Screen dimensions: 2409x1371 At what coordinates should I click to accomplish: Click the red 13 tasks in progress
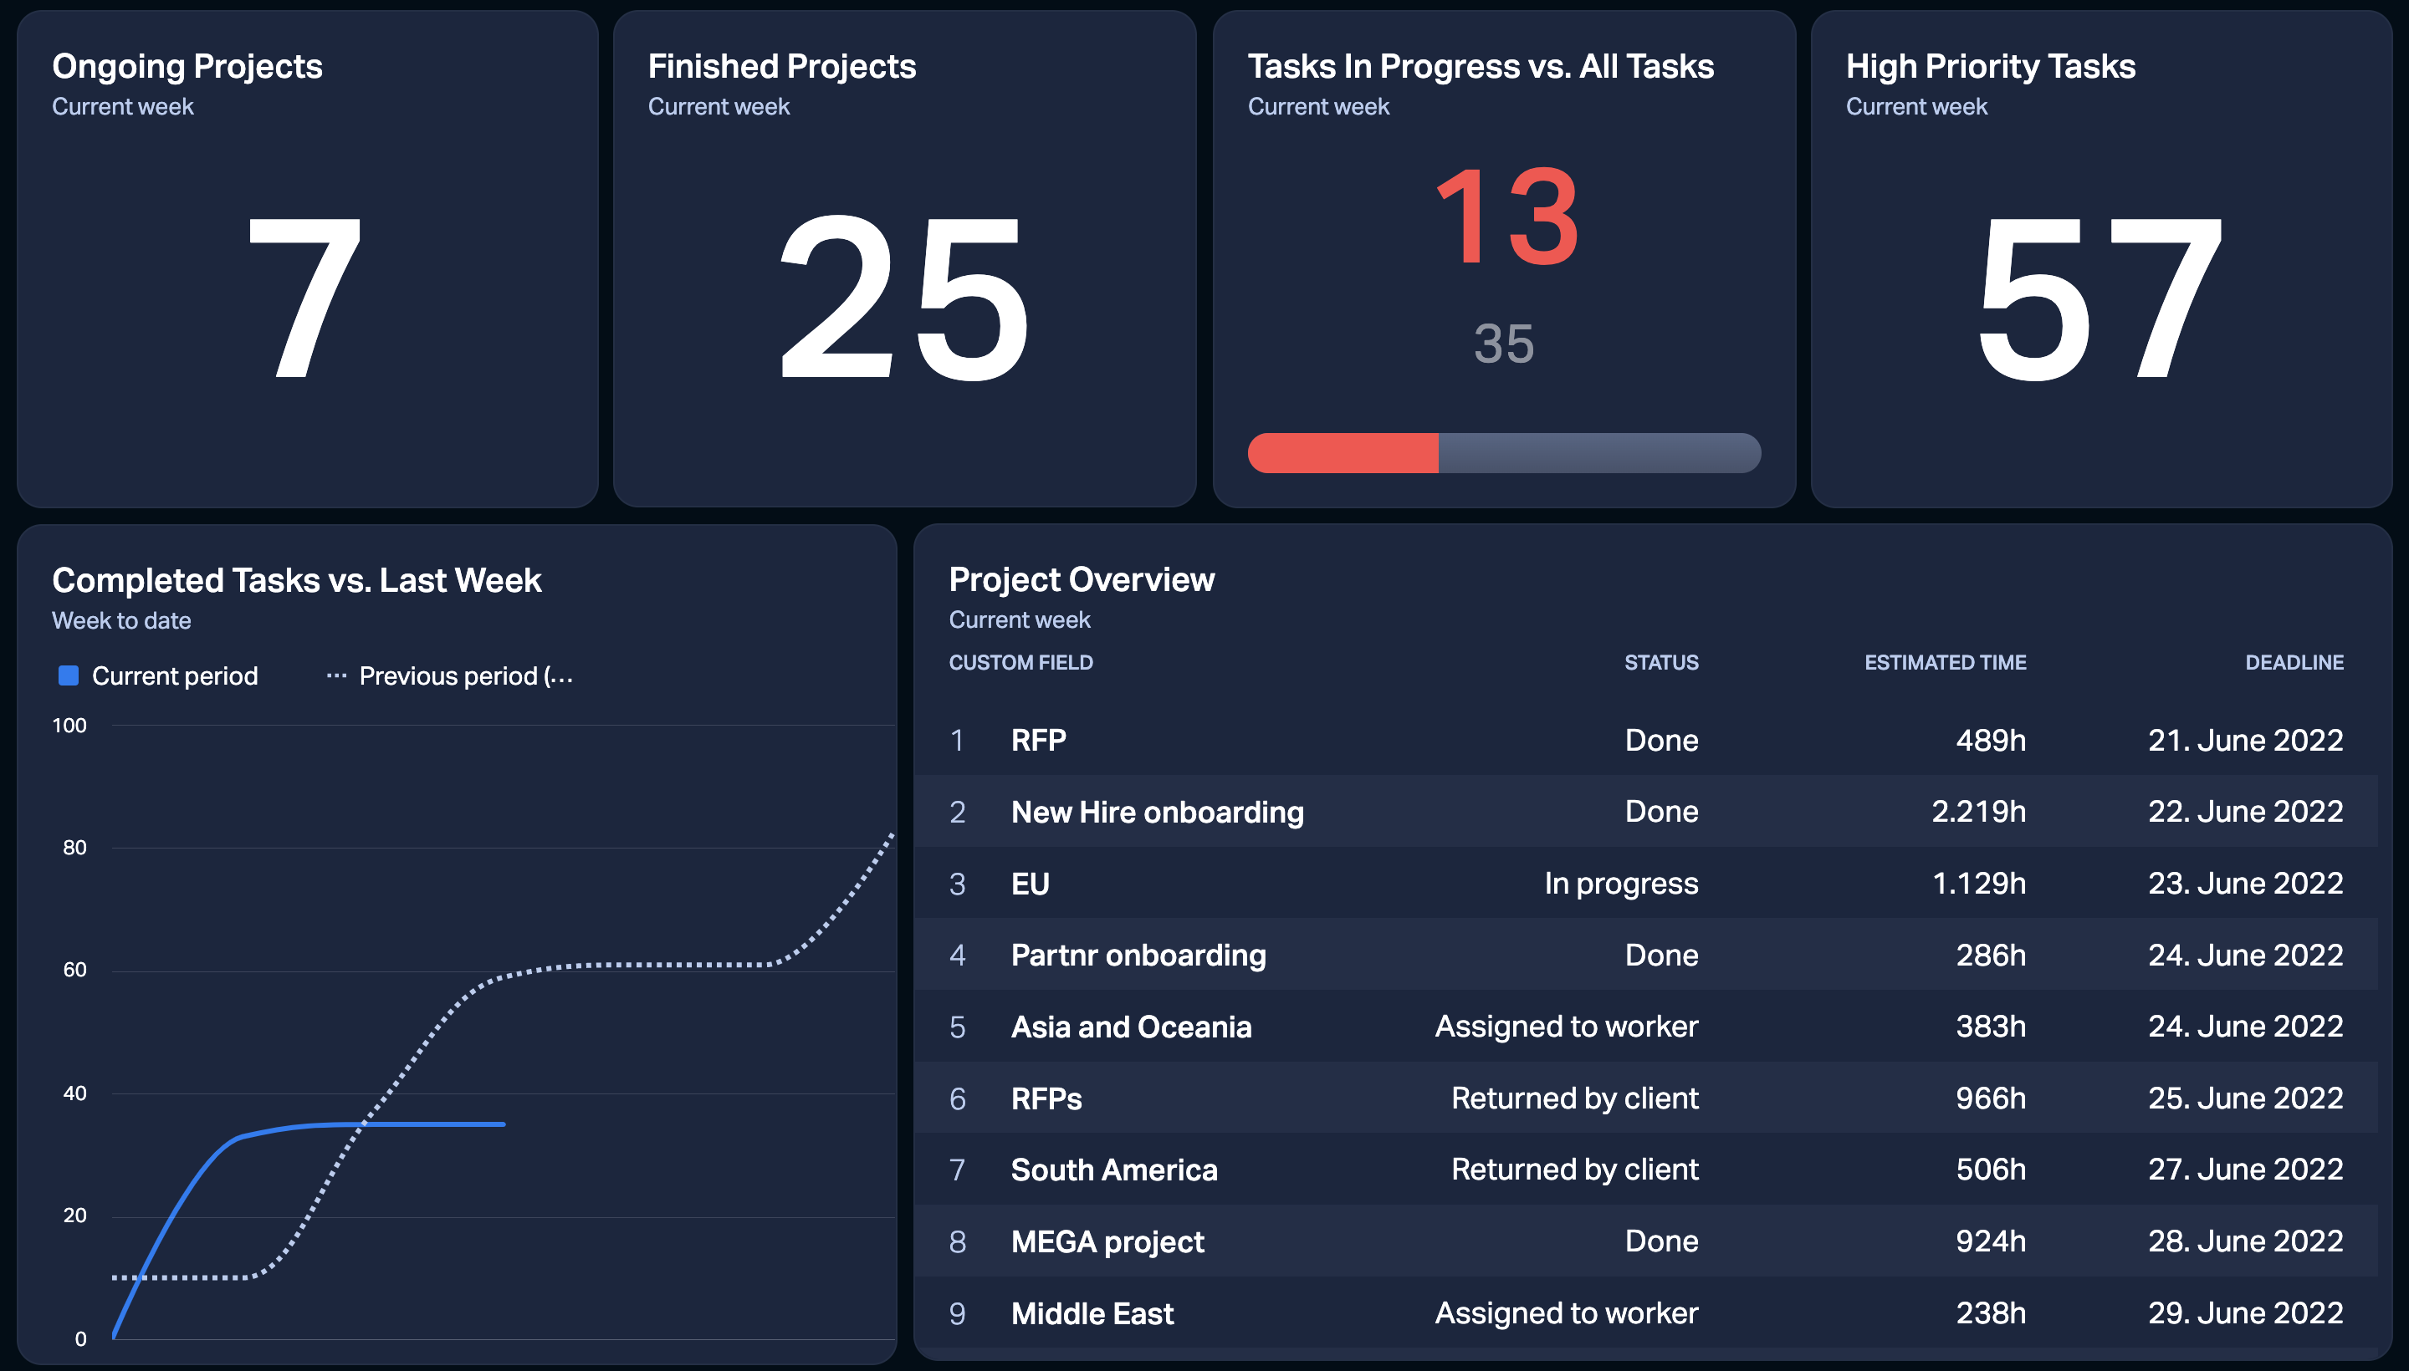(1506, 217)
